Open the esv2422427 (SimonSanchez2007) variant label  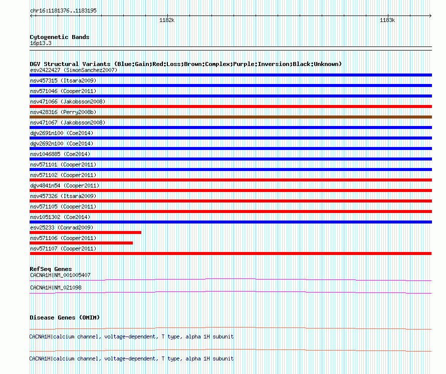(74, 70)
